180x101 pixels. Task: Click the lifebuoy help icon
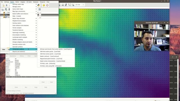47,5
